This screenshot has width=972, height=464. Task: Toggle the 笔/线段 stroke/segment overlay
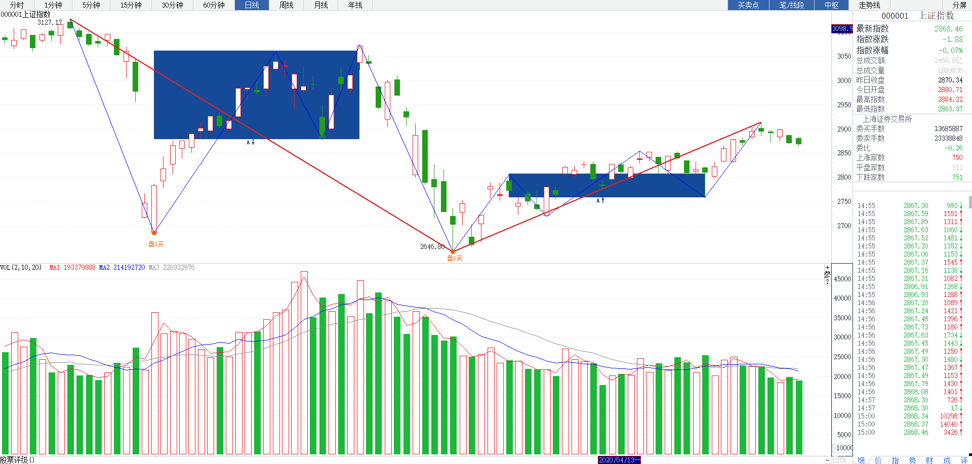tap(792, 5)
